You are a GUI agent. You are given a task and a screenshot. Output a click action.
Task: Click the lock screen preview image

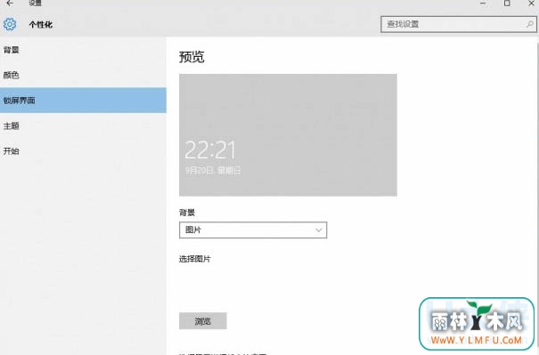288,135
